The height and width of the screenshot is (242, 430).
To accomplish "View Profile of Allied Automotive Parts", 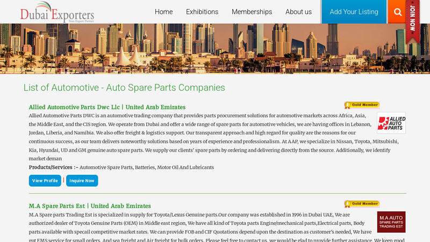I will coord(45,181).
